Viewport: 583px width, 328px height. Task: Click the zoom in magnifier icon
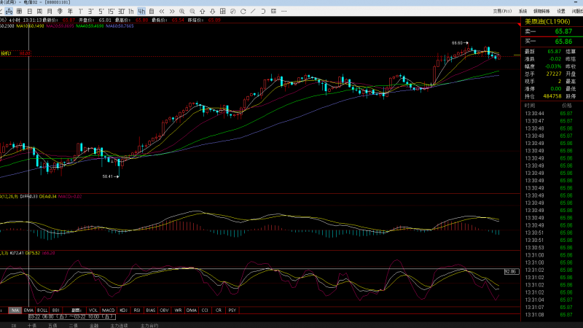[x=181, y=11]
